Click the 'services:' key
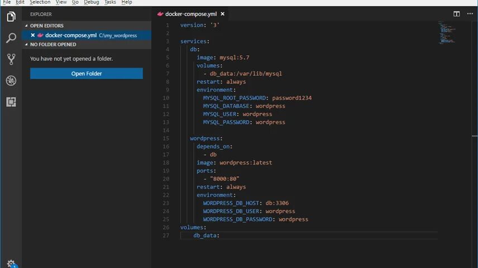 [x=195, y=41]
